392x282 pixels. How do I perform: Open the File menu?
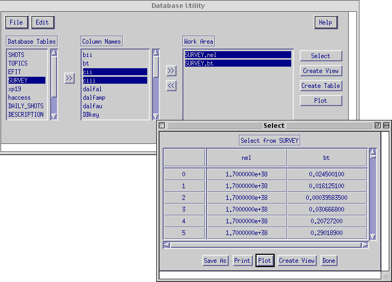pos(17,22)
